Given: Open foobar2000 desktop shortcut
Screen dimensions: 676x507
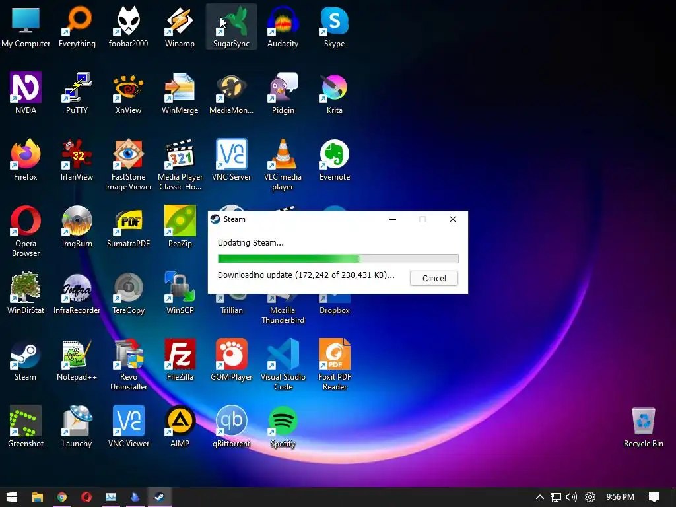Looking at the screenshot, I should click(x=129, y=26).
